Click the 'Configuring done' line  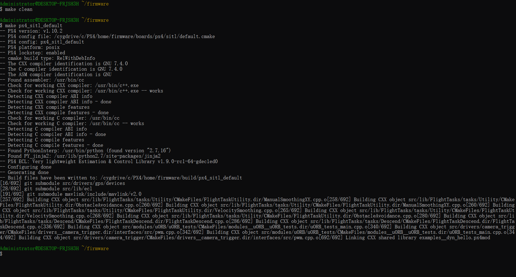(29, 167)
